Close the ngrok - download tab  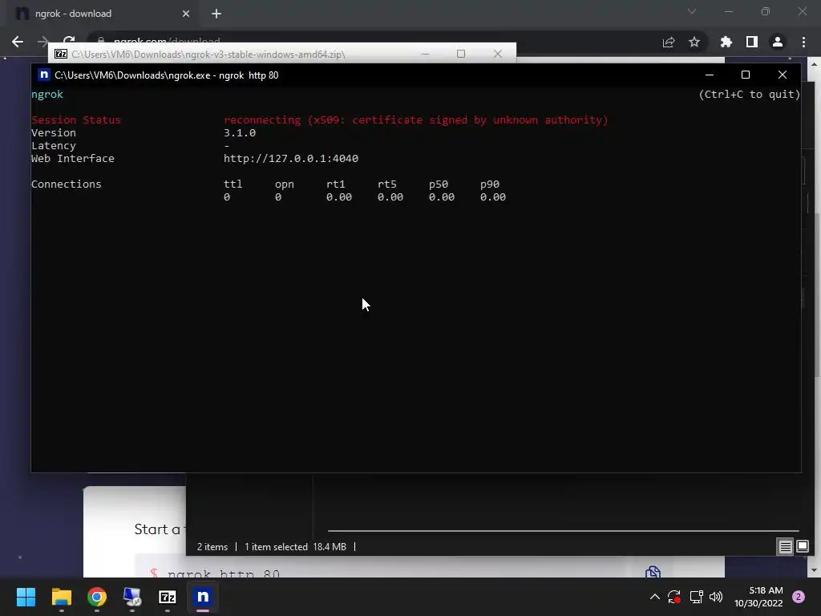pos(186,14)
